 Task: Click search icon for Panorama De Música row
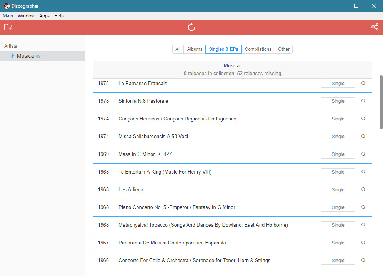363,243
